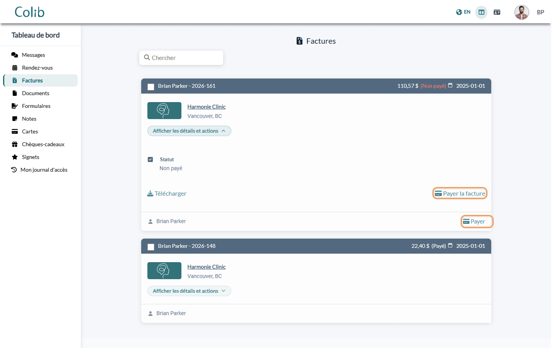Image resolution: width=557 pixels, height=348 pixels.
Task: Focus the Chercher search field
Action: click(x=181, y=58)
